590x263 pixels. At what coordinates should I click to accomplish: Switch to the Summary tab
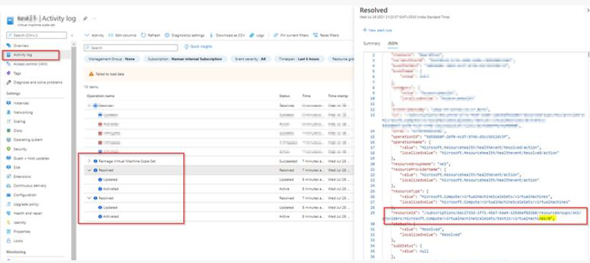371,44
